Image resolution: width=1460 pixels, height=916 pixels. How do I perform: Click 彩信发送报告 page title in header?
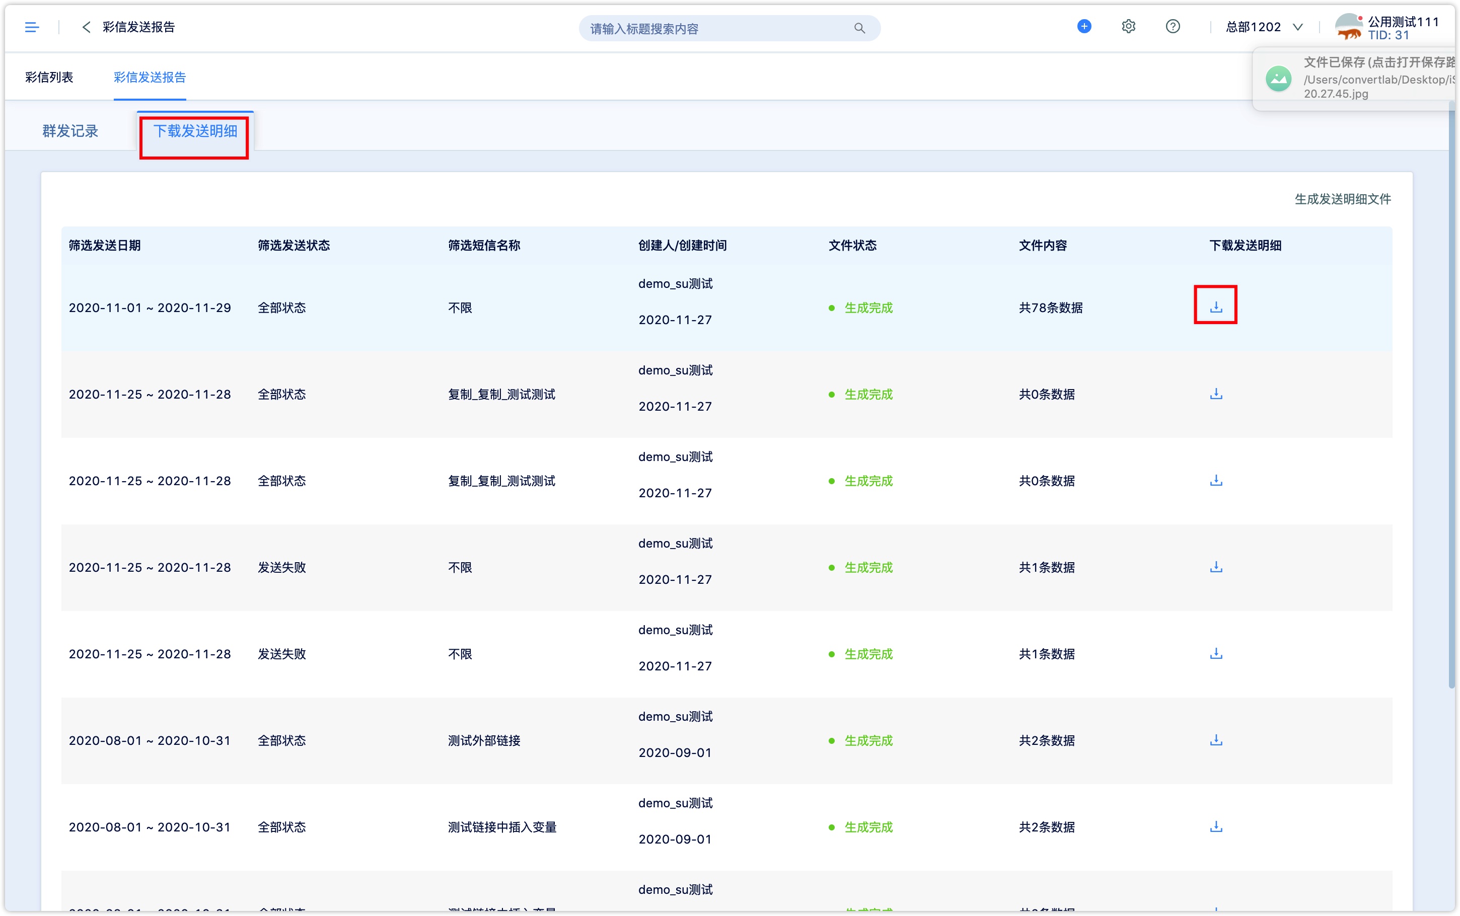tap(139, 27)
